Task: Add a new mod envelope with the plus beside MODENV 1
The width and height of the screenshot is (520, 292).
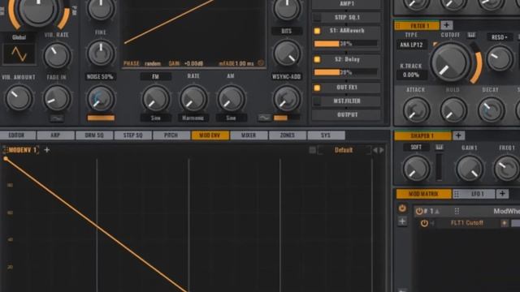Action: point(47,150)
